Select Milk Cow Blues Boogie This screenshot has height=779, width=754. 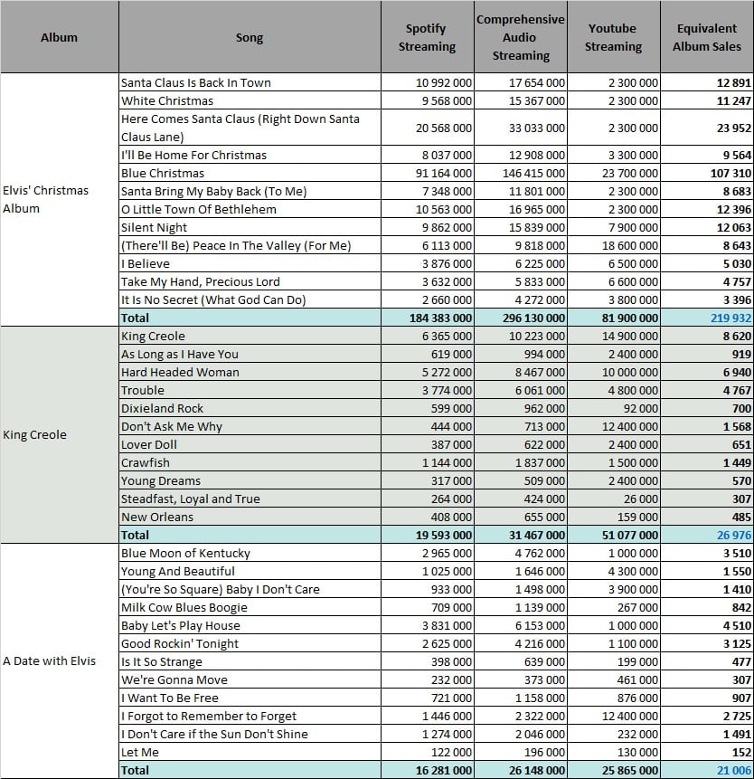[250, 607]
